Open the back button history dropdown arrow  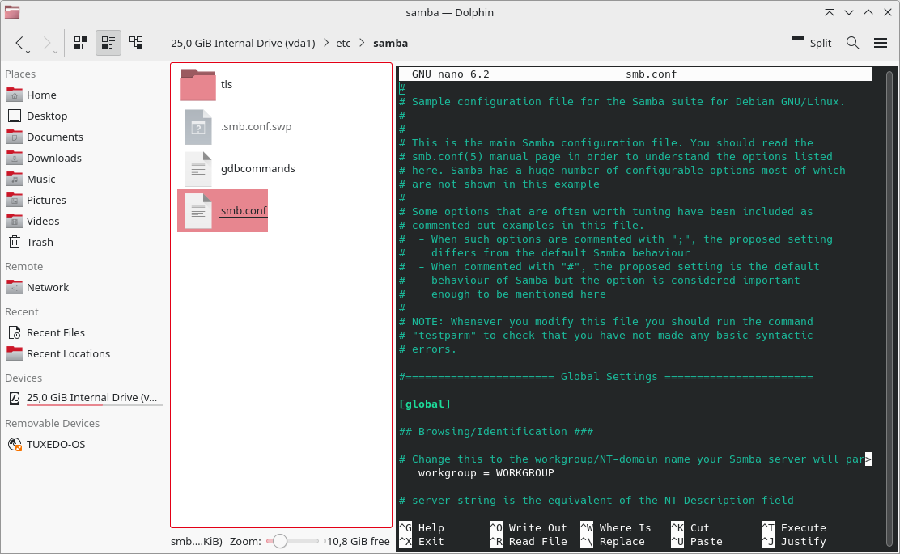[x=28, y=53]
